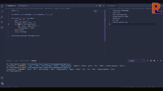
Task: Click the minimap in the sample1.py editor
Action: point(96,11)
